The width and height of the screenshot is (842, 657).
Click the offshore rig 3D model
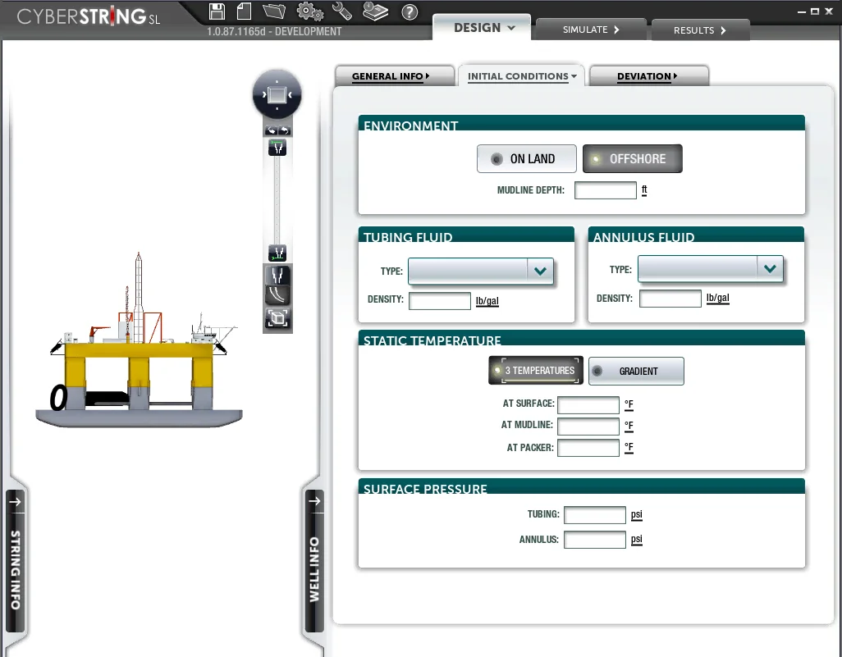coord(139,340)
